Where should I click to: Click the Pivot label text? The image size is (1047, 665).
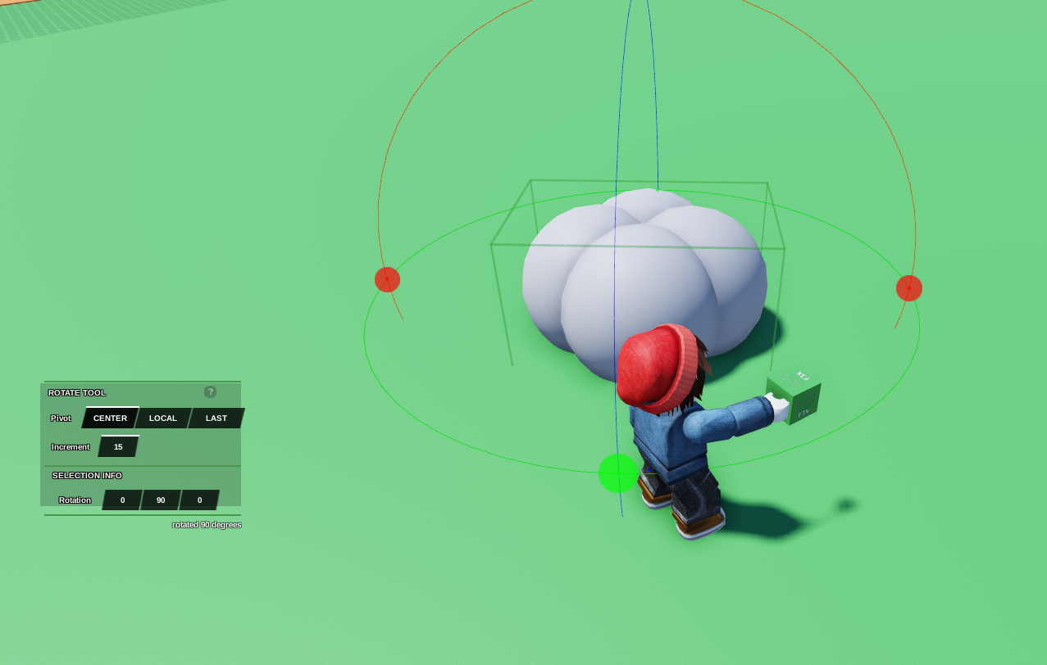(61, 418)
